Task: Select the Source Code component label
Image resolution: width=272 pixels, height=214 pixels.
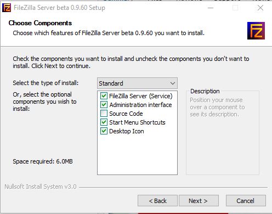Action: [x=126, y=114]
